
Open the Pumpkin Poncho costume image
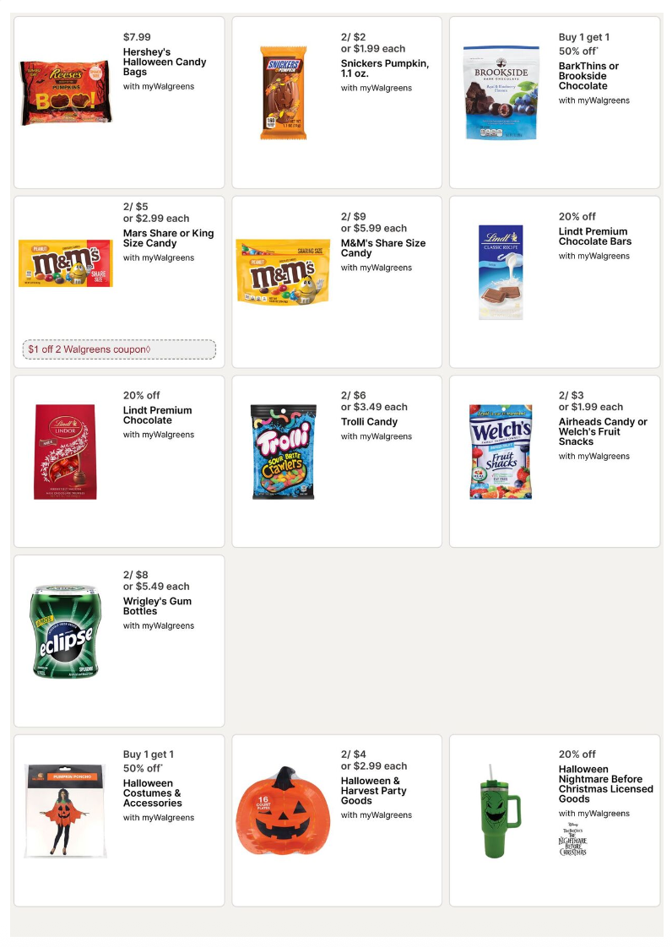tap(66, 811)
